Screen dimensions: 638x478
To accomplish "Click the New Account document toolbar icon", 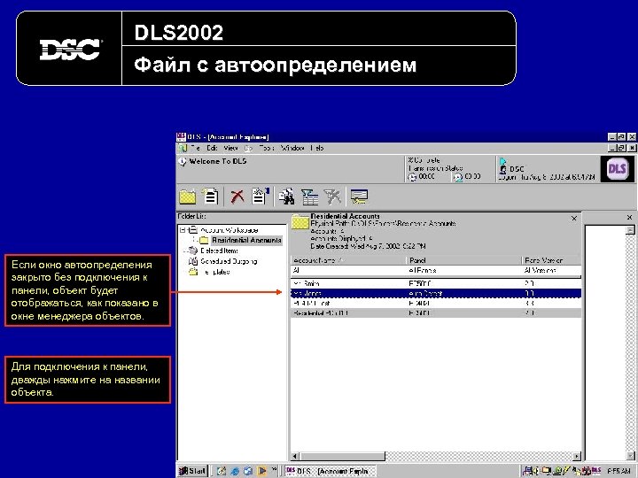I will pyautogui.click(x=210, y=196).
